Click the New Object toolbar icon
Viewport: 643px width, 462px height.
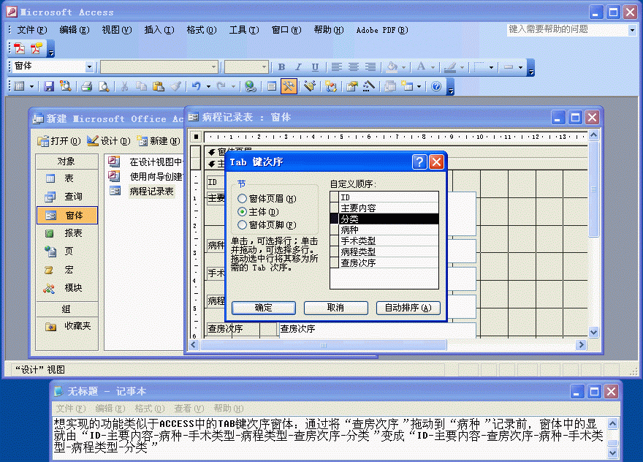[x=407, y=86]
